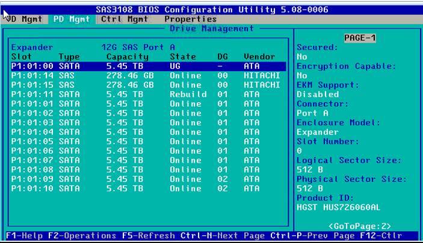Select drive row P1:01:05

coord(149,141)
